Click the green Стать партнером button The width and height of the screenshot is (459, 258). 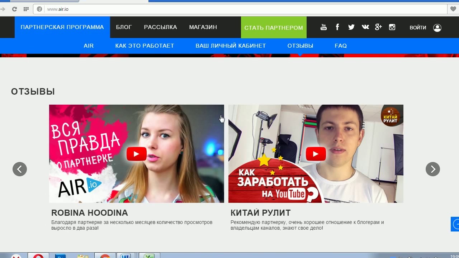274,28
